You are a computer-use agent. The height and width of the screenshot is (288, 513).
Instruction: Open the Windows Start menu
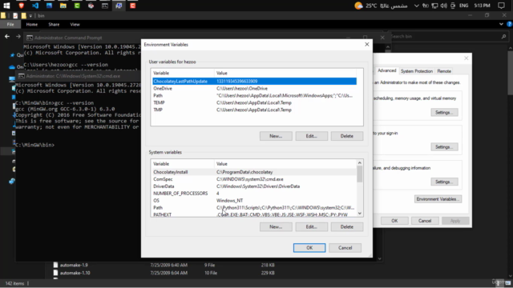click(x=6, y=6)
